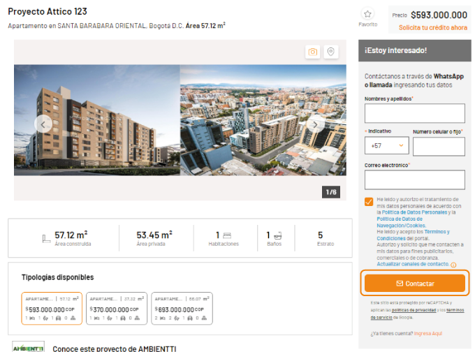
Task: Click the orange Contactar button
Action: click(x=415, y=284)
